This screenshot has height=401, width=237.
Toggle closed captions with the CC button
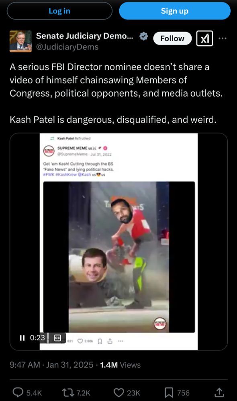57,338
